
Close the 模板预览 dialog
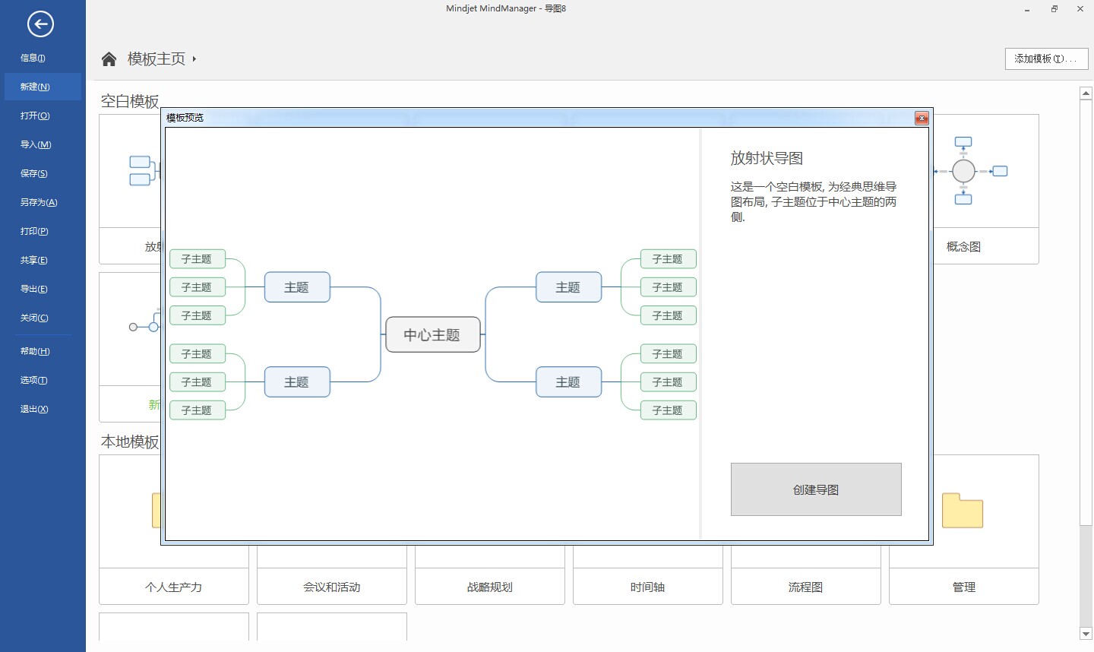point(922,118)
